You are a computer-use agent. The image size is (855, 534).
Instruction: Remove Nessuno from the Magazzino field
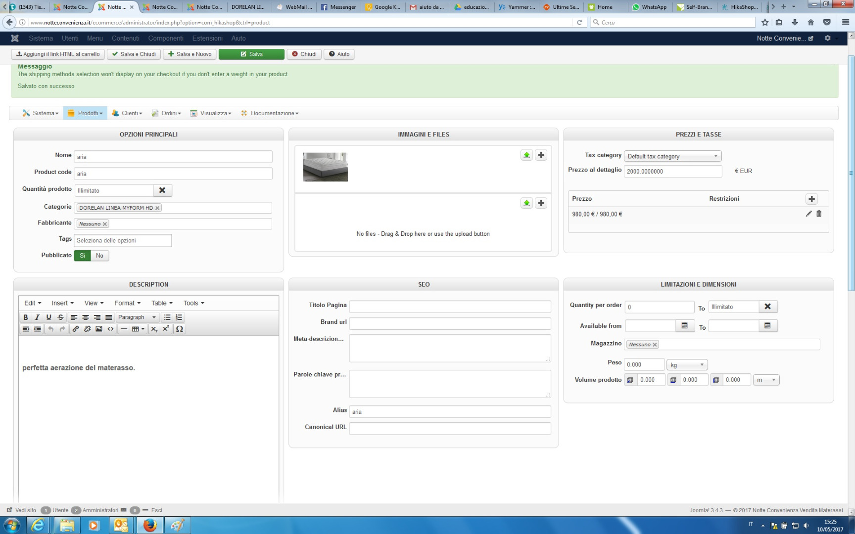[x=655, y=345]
